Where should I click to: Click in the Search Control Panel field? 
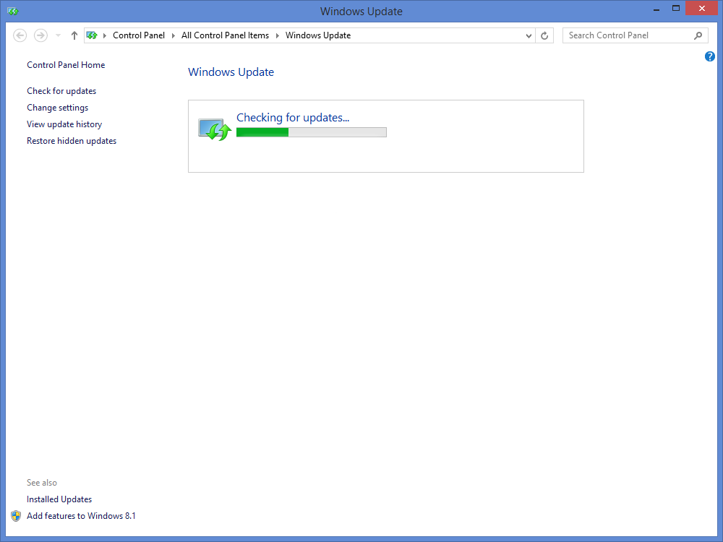[x=625, y=35]
